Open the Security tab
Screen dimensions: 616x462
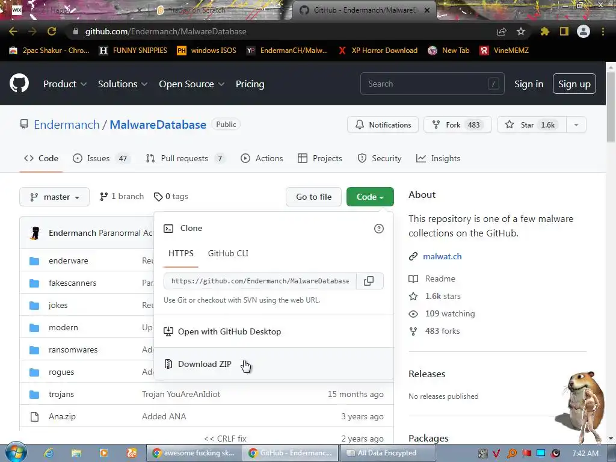tap(380, 158)
